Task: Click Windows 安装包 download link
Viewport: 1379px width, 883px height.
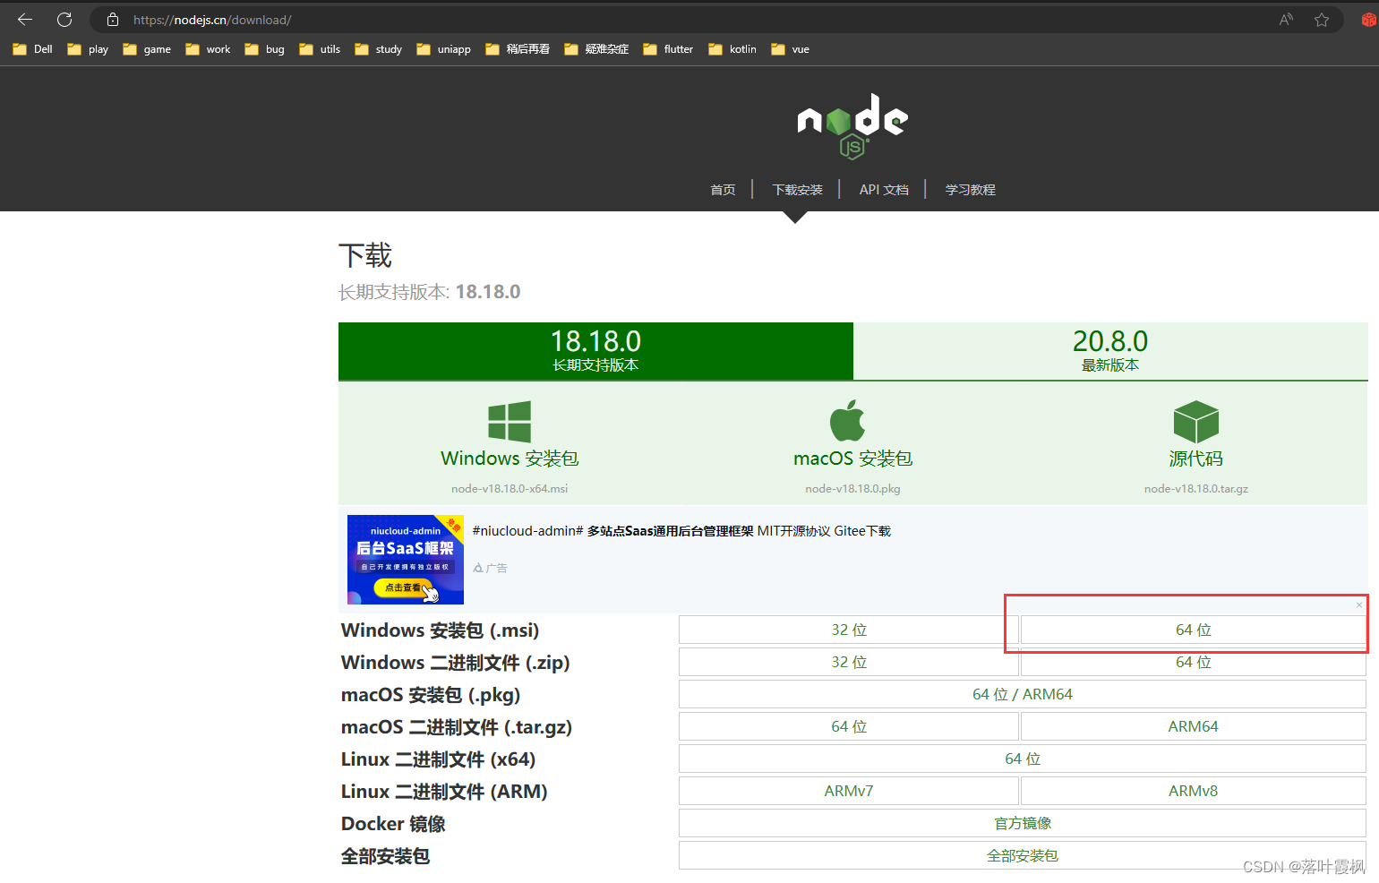Action: (x=510, y=459)
